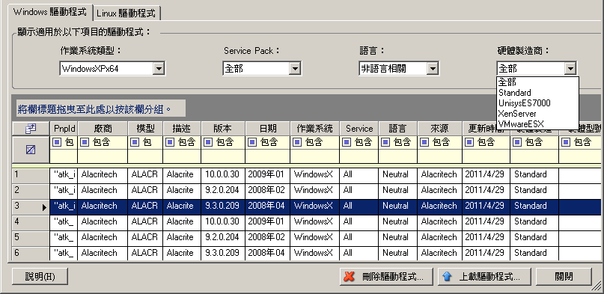Screen dimensions: 604x294
Task: Click 說明(H) help button
Action: pos(40,277)
